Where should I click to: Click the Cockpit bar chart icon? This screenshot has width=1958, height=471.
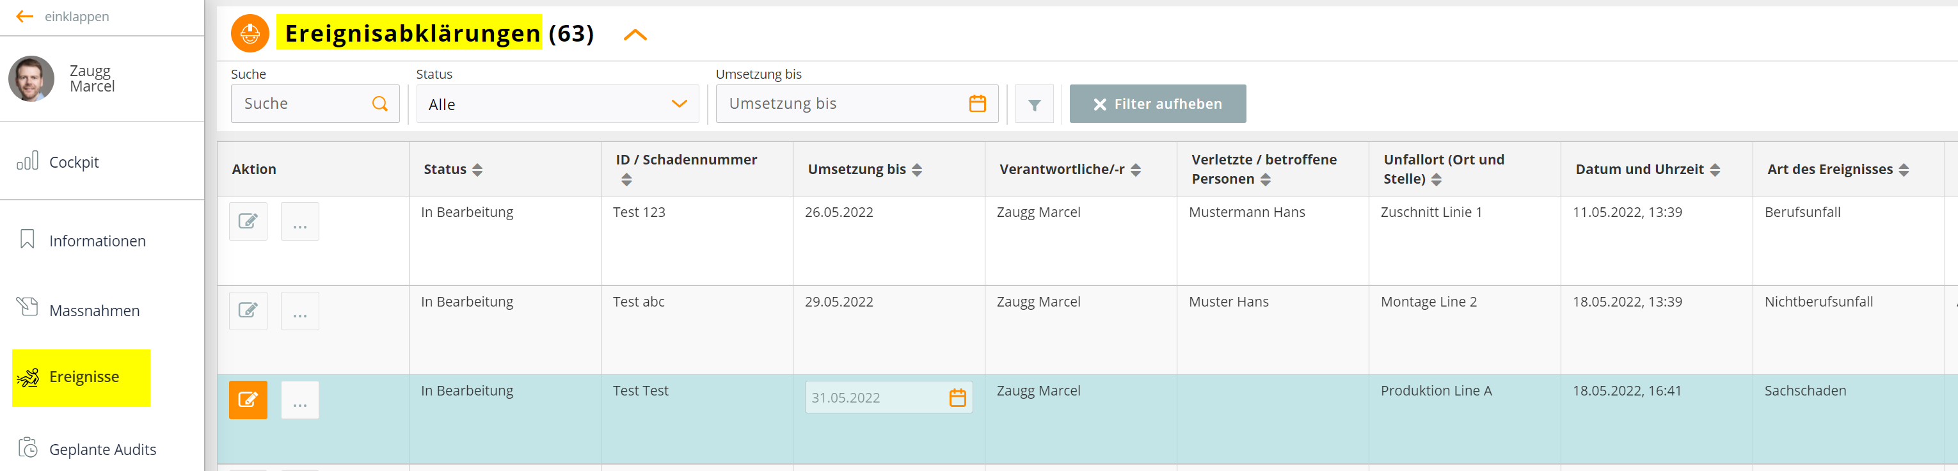click(x=28, y=161)
